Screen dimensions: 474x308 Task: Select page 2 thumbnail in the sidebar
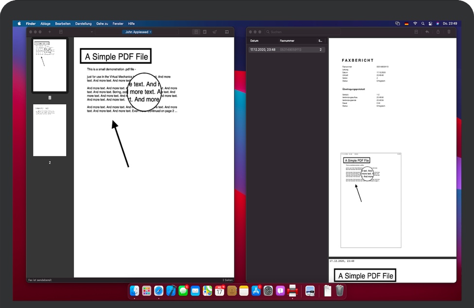50,130
